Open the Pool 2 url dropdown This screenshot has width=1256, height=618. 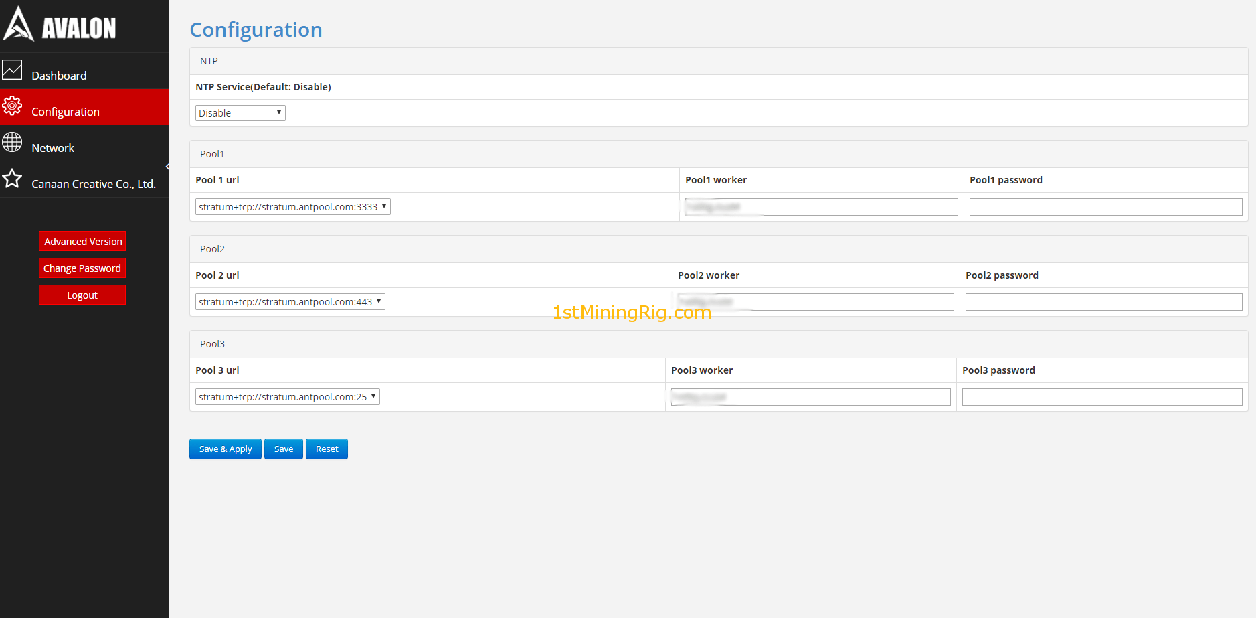(290, 301)
